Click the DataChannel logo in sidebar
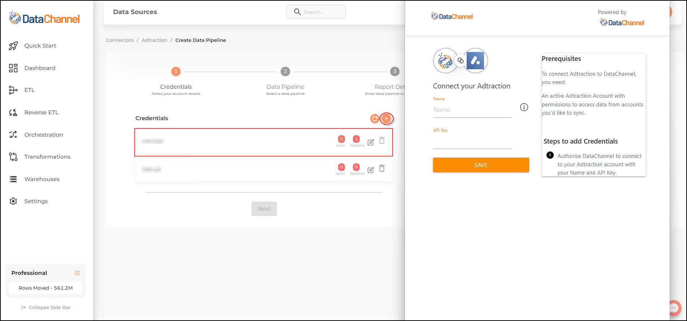 (x=44, y=18)
